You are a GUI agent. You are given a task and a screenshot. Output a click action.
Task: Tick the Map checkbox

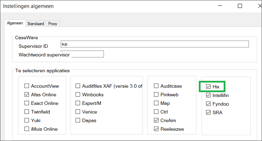(156, 103)
